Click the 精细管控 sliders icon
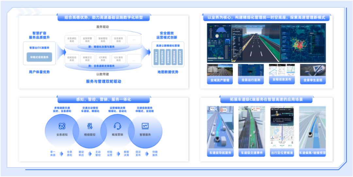 point(90,126)
